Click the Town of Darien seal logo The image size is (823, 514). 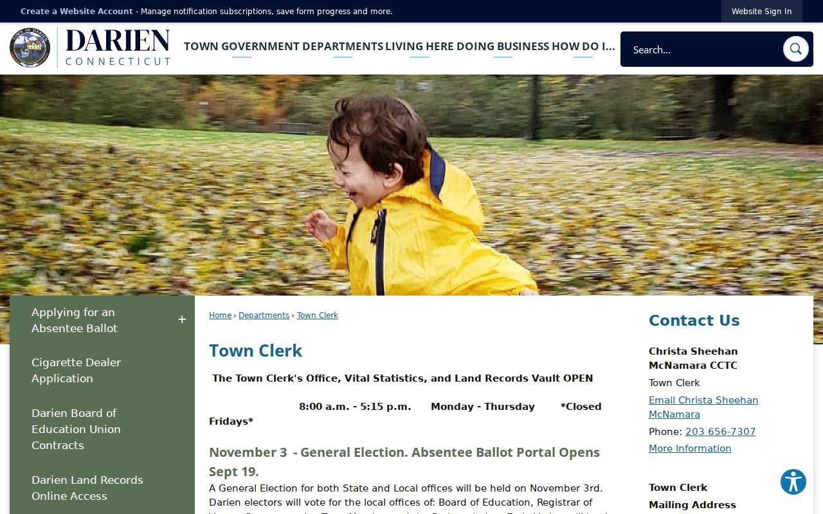tap(30, 48)
